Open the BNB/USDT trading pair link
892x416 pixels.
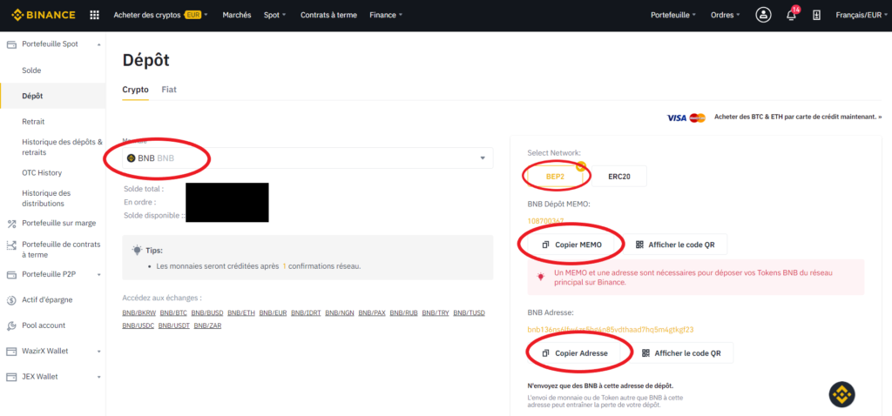click(174, 325)
